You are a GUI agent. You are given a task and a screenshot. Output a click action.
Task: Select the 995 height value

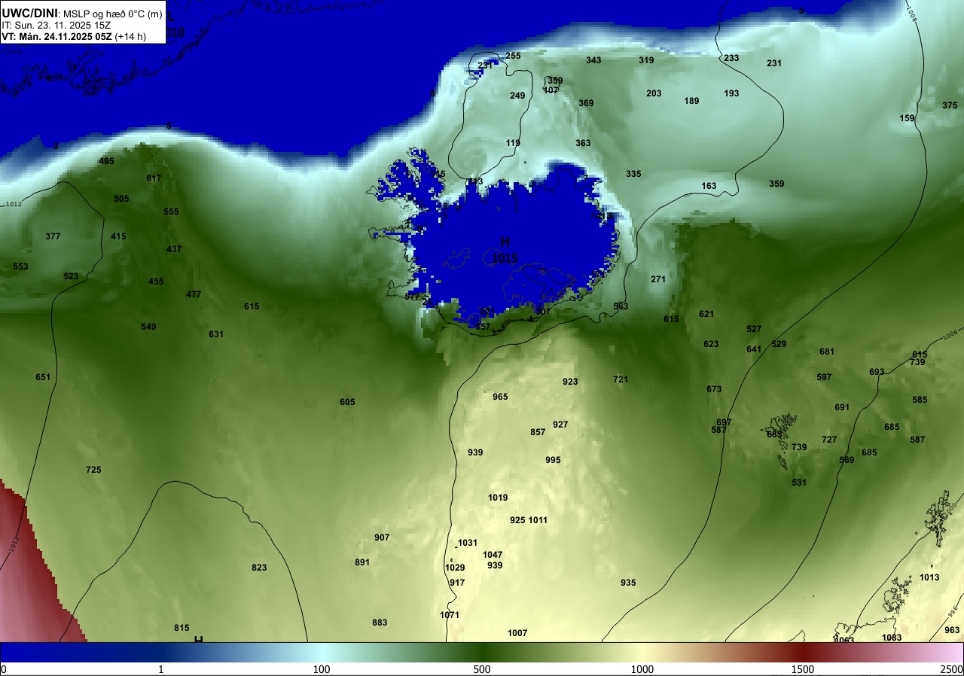point(553,460)
